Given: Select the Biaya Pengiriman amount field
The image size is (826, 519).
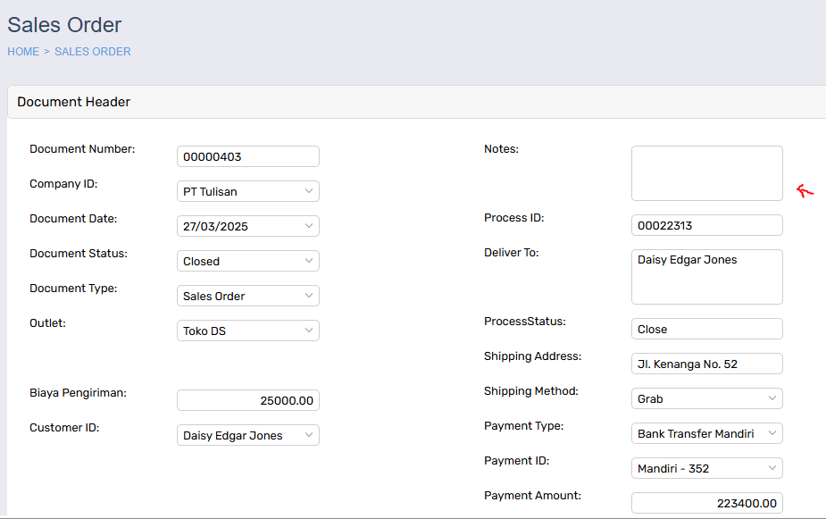Looking at the screenshot, I should point(247,400).
